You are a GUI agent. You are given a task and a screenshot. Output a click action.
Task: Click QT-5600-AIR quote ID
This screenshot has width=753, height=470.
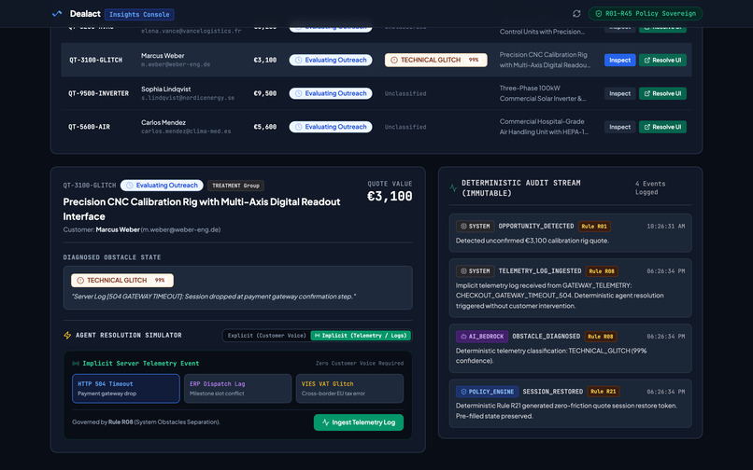pyautogui.click(x=89, y=127)
